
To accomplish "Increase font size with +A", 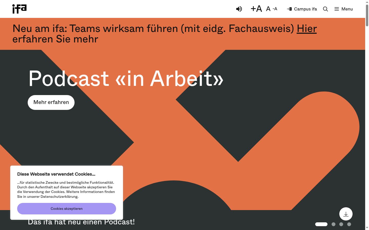I will (256, 9).
